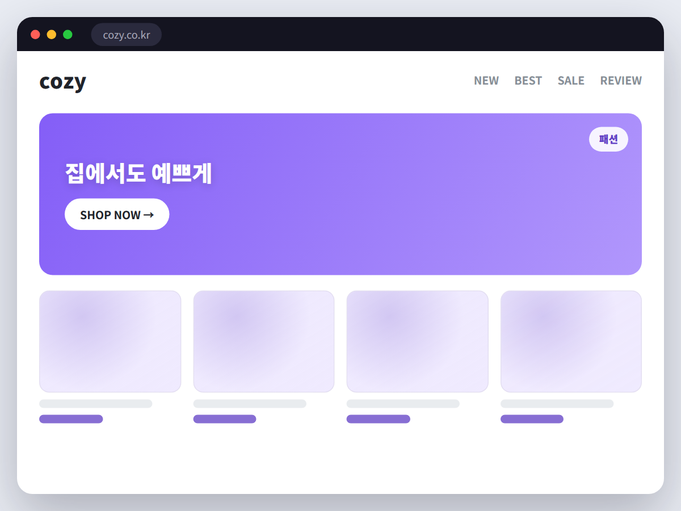Screen dimensions: 681x511
Task: Open the NEW menu item
Action: 486,81
